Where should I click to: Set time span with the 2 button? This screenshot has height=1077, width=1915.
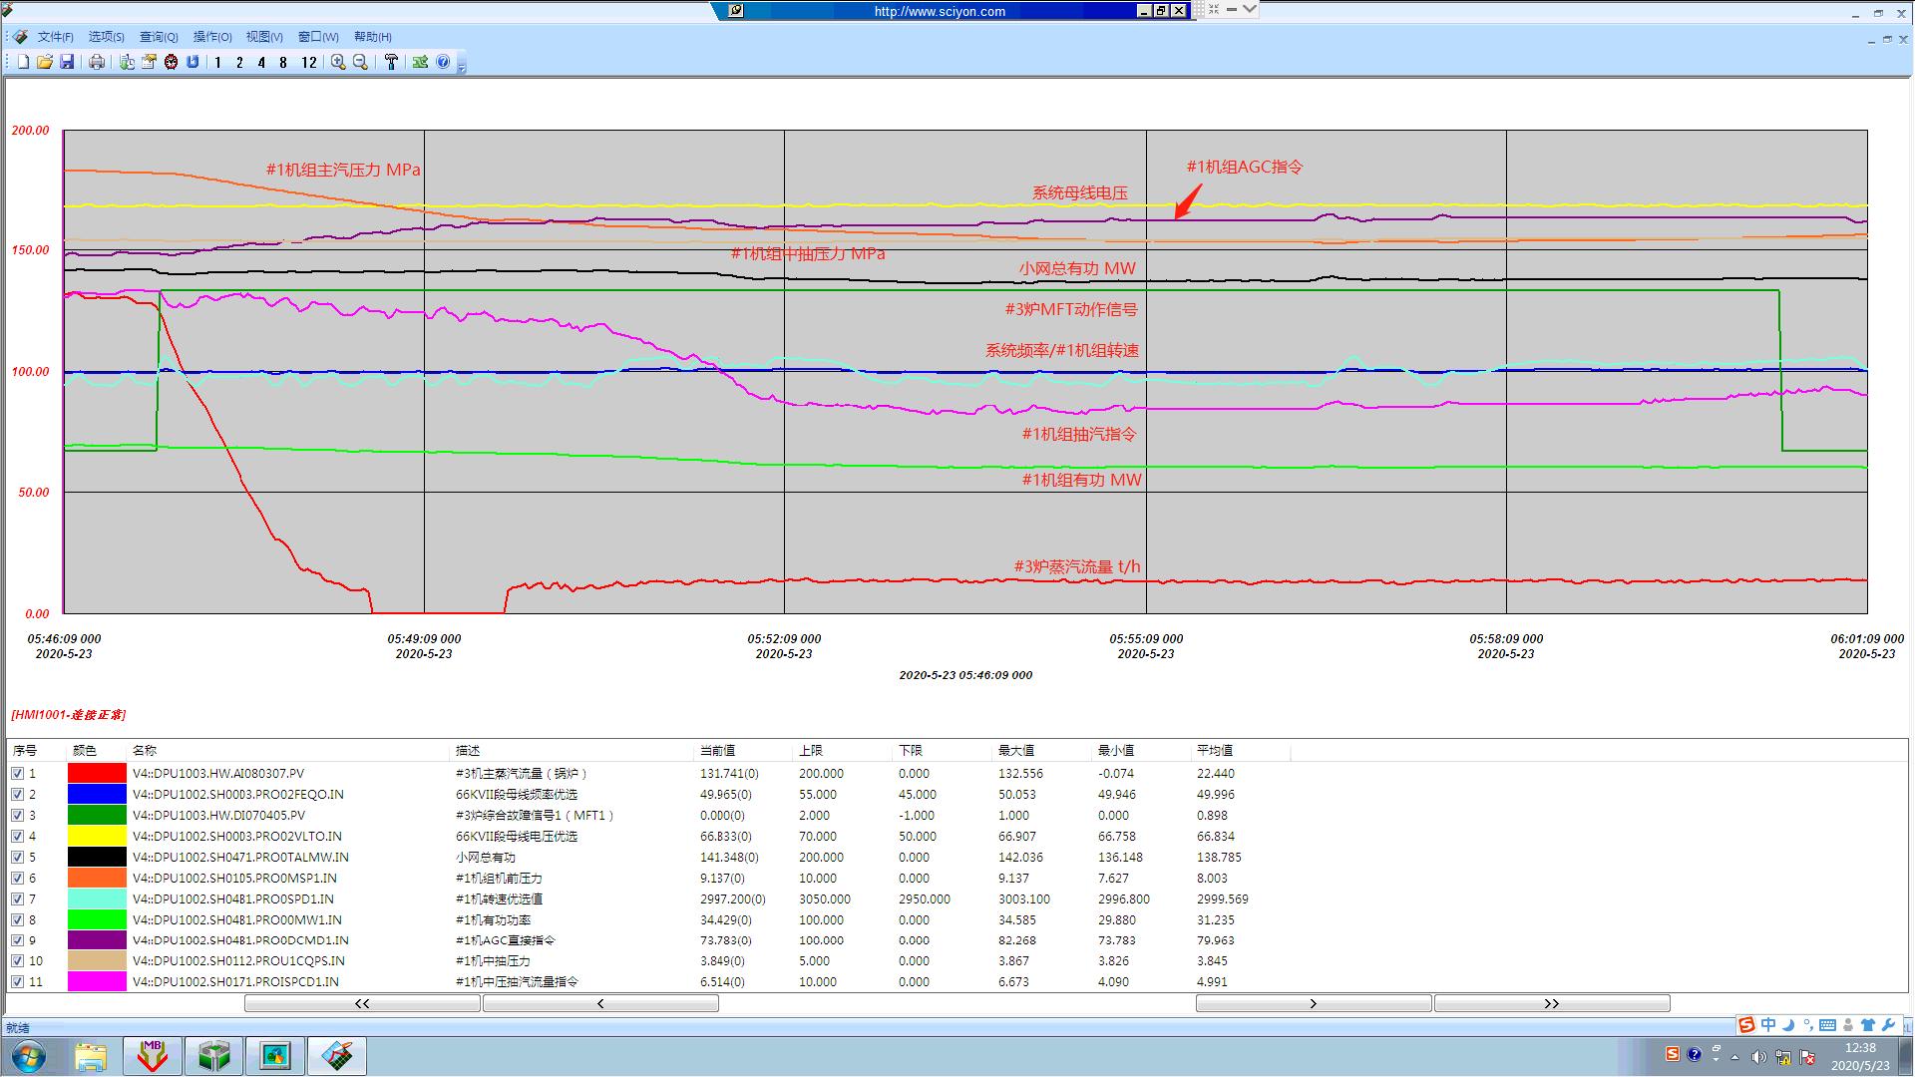click(x=239, y=62)
